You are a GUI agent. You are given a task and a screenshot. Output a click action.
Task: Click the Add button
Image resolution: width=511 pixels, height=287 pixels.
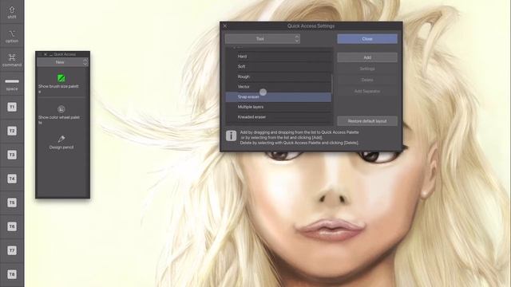click(367, 57)
